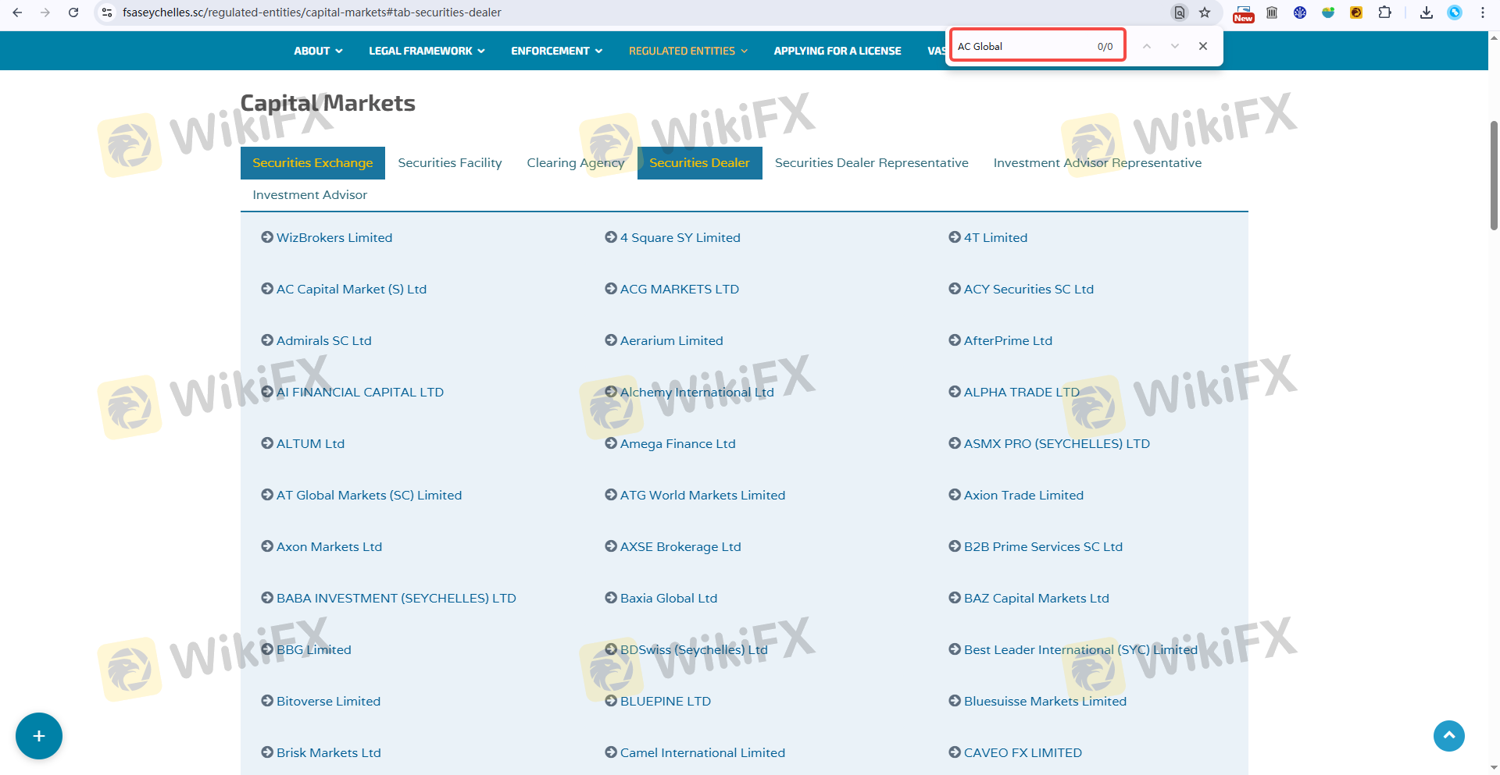Open Securities Dealer Representative tab

click(x=872, y=163)
